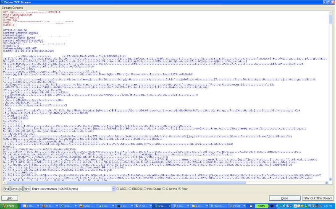The height and width of the screenshot is (209, 336).
Task: Select the ASCII display format
Action: (122, 189)
